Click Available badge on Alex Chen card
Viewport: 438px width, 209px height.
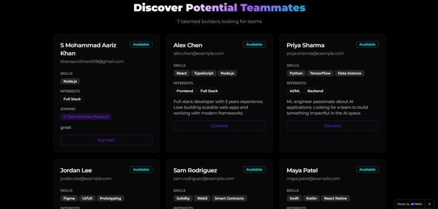pyautogui.click(x=254, y=45)
